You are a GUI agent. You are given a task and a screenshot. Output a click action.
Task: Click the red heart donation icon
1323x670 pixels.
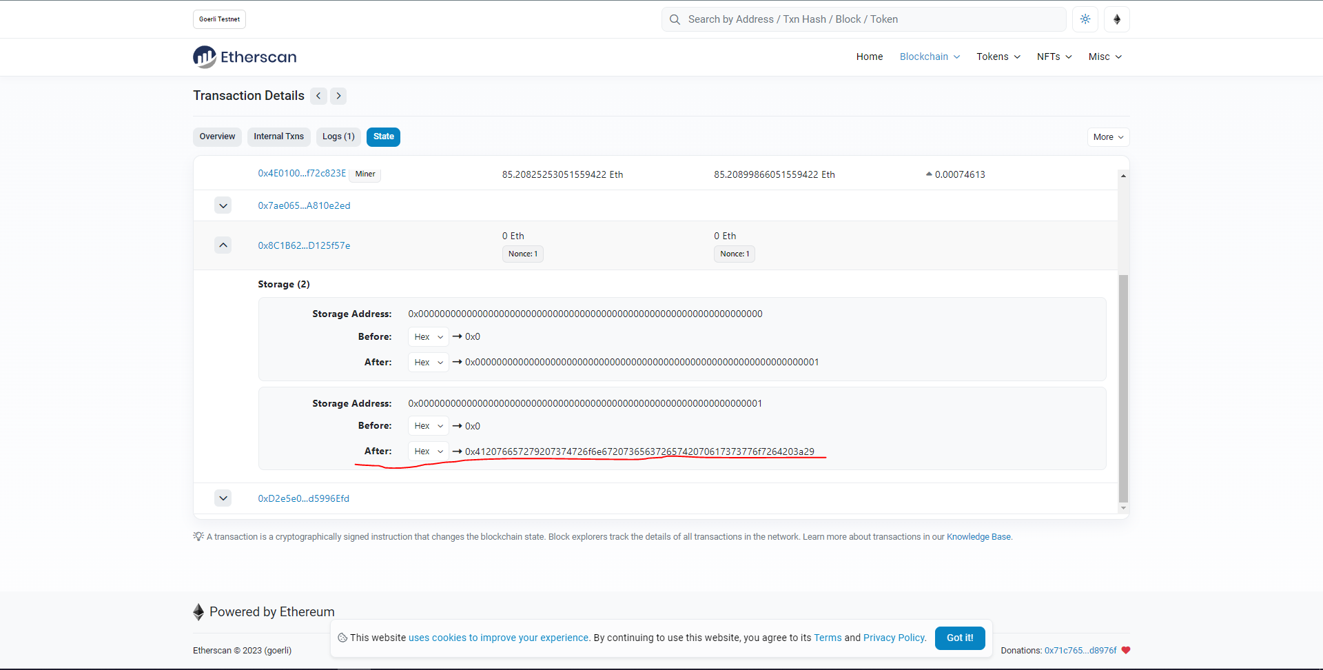coord(1126,650)
